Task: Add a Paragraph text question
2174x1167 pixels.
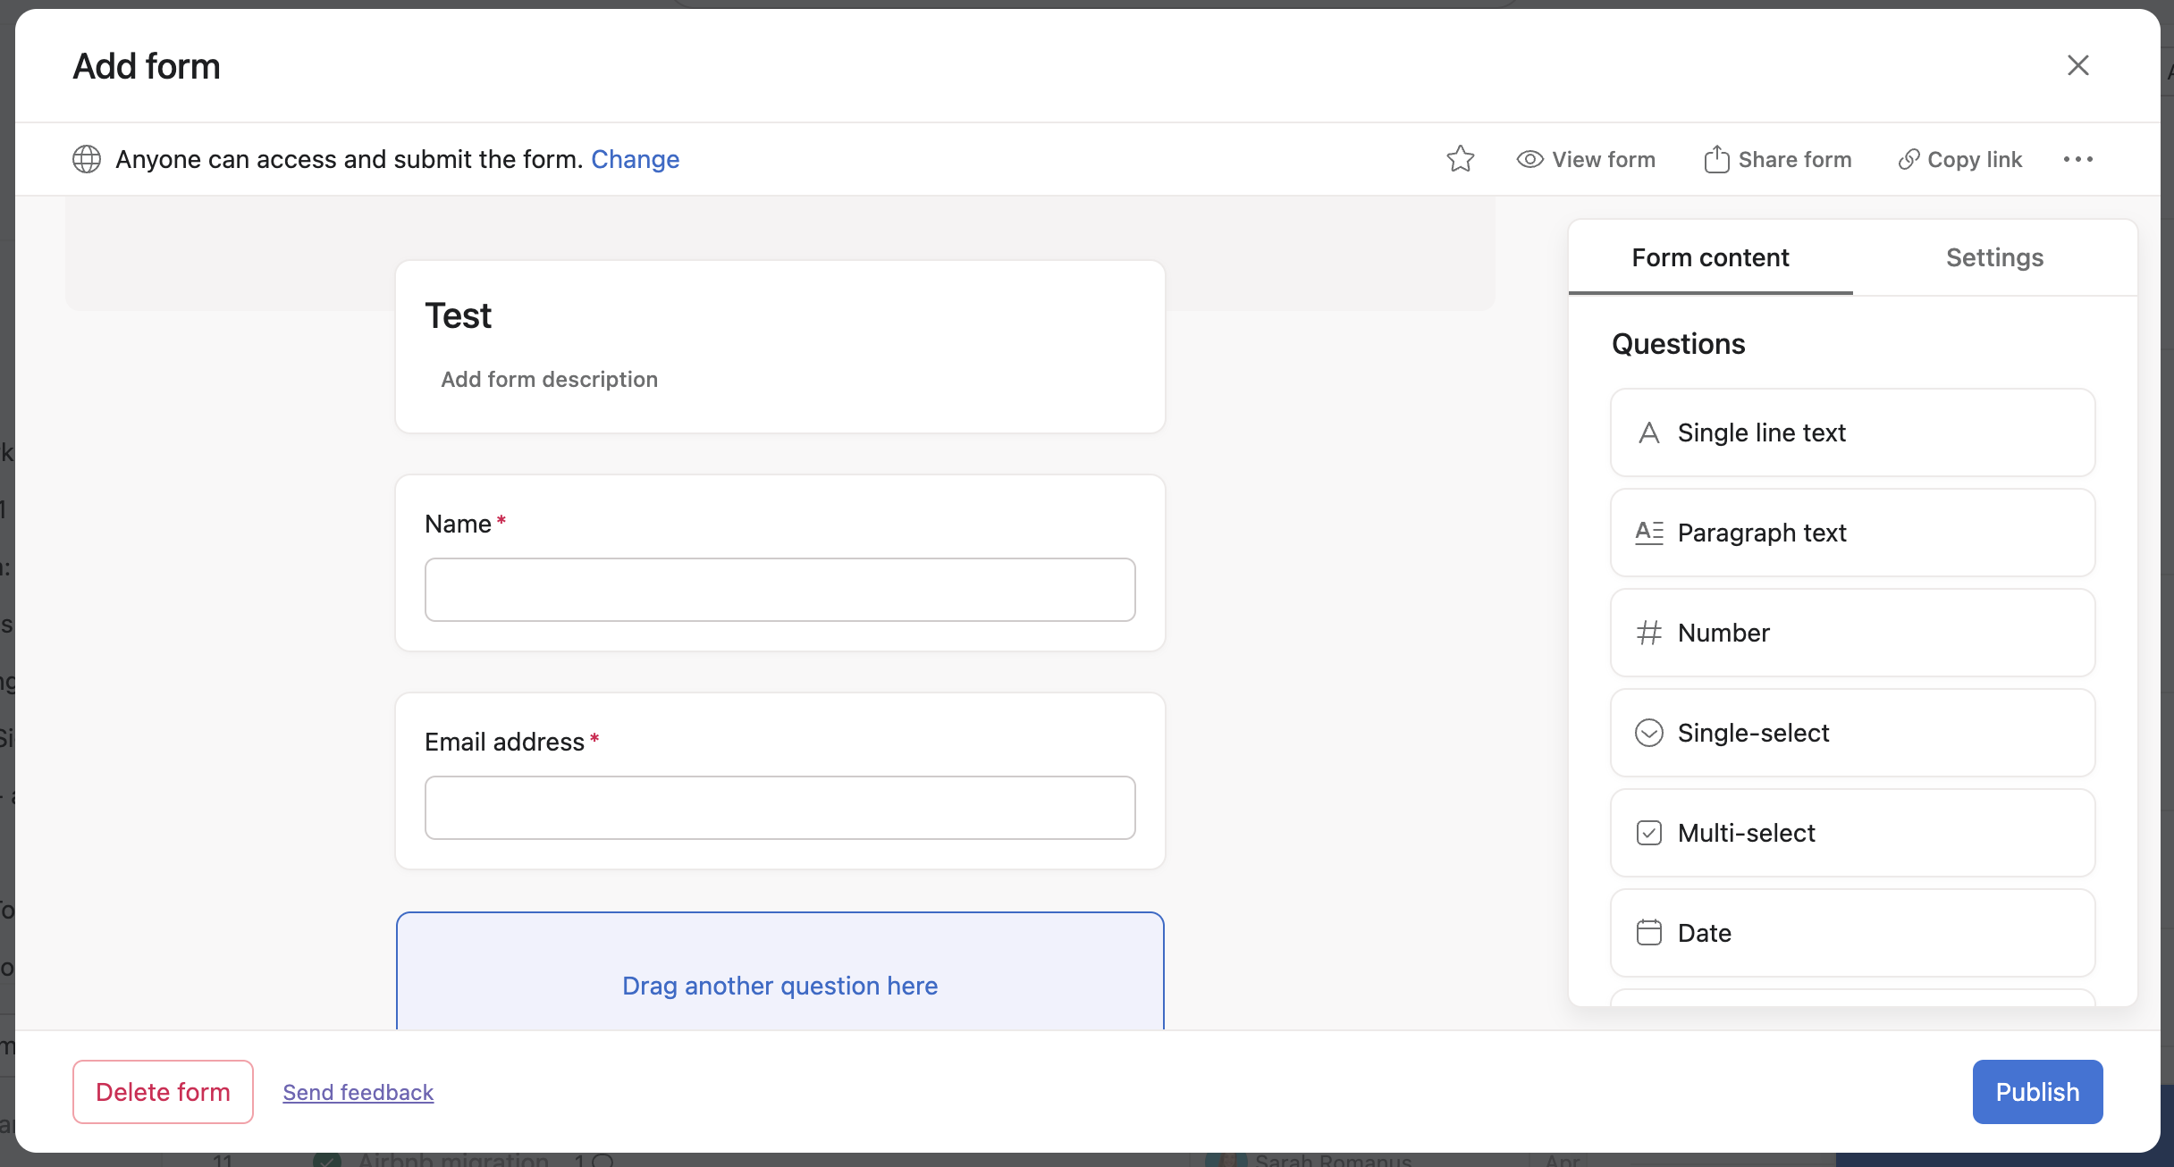Action: 1851,533
